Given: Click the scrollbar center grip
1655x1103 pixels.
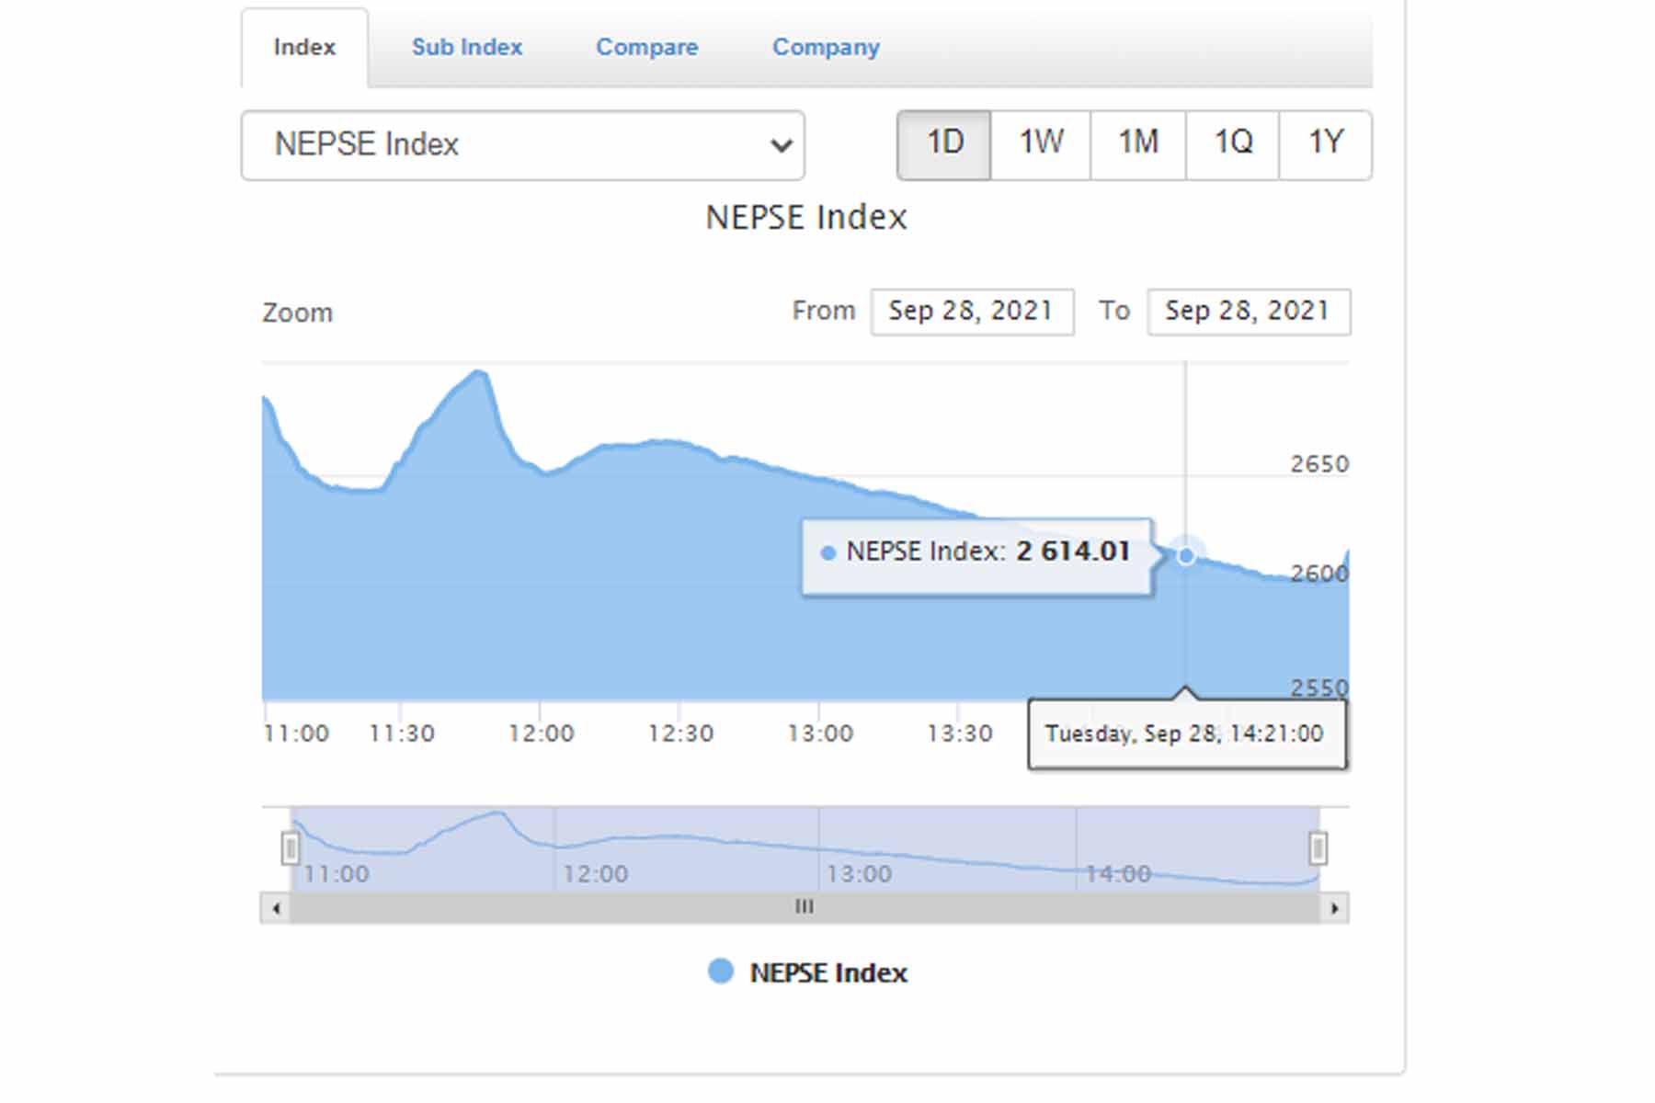Looking at the screenshot, I should click(804, 908).
